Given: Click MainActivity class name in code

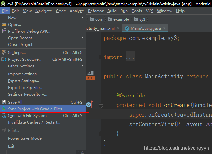Looking at the screenshot, I should 164,76.
